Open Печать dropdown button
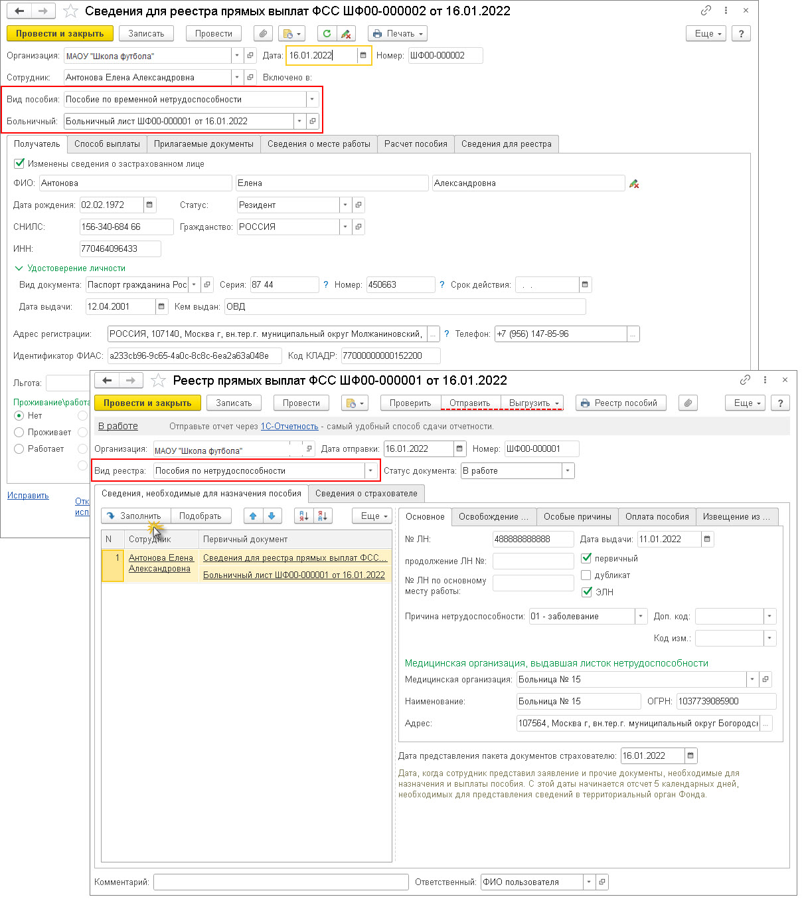Viewport: 802px width, 901px height. pyautogui.click(x=397, y=33)
